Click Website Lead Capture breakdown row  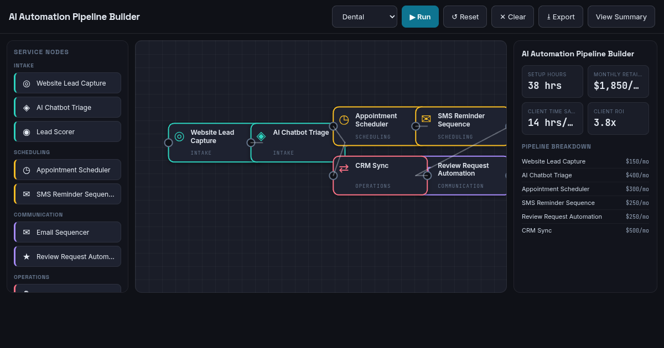click(x=585, y=161)
